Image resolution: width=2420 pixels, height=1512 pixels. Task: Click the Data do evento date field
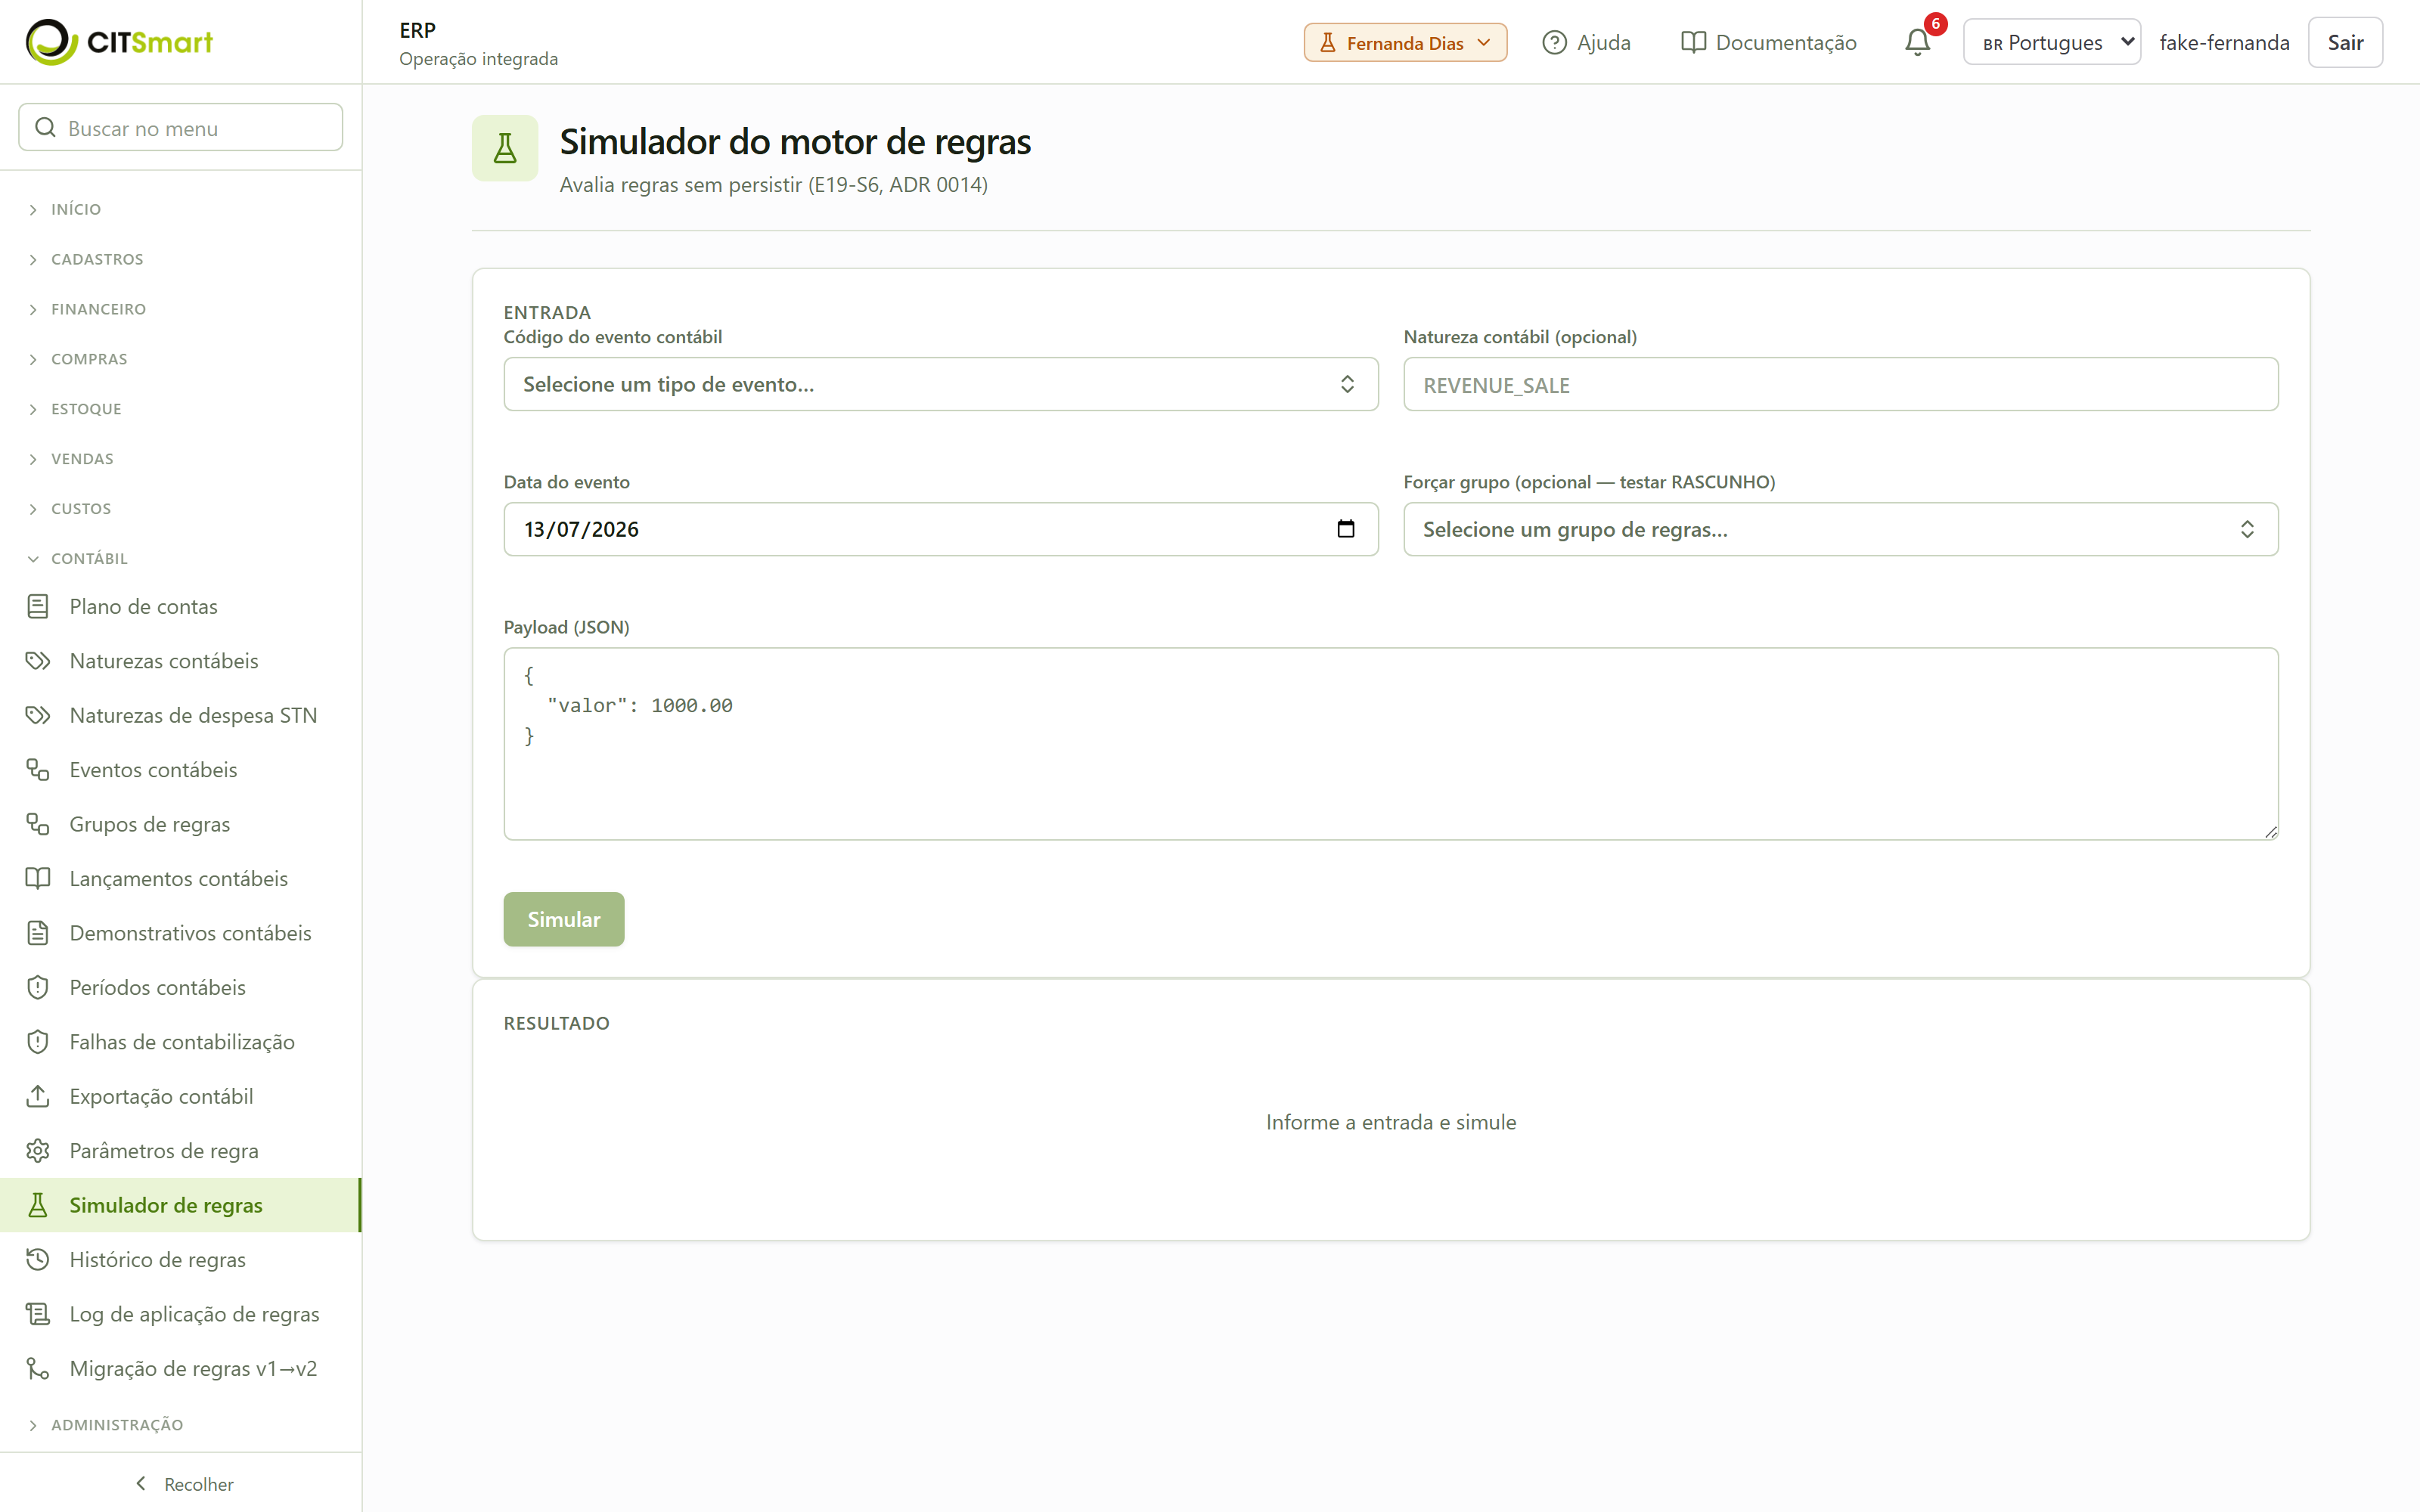[940, 529]
